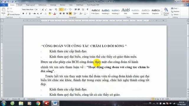Toggle bold formatting
The height and width of the screenshot is (106, 189).
23,14
